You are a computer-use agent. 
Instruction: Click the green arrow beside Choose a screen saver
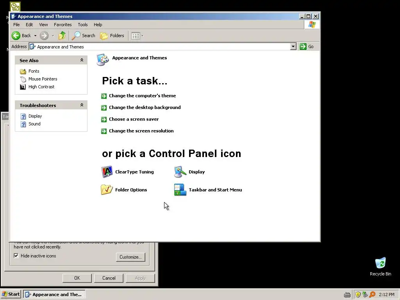pyautogui.click(x=104, y=120)
